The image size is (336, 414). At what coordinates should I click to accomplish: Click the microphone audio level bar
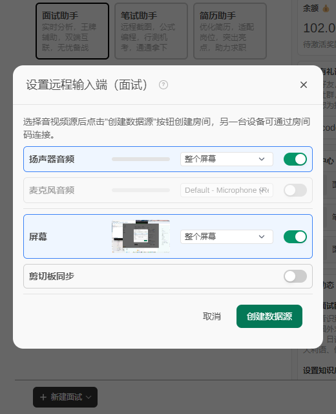[x=141, y=190]
